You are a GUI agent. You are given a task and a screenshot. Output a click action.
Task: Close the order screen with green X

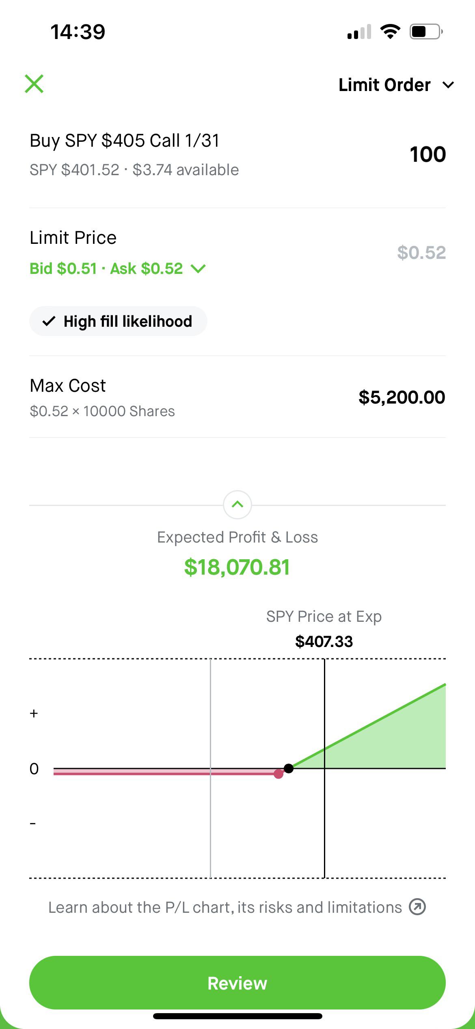[x=34, y=84]
